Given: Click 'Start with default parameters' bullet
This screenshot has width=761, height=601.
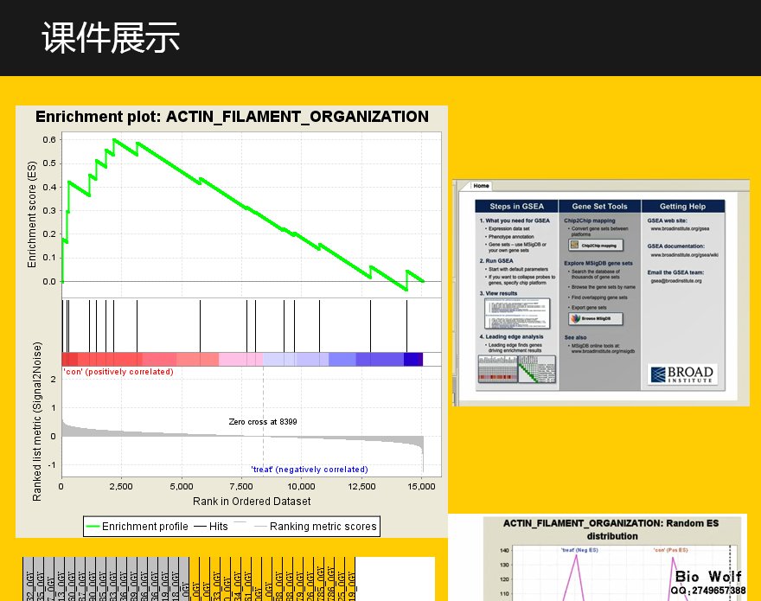Looking at the screenshot, I should point(518,269).
